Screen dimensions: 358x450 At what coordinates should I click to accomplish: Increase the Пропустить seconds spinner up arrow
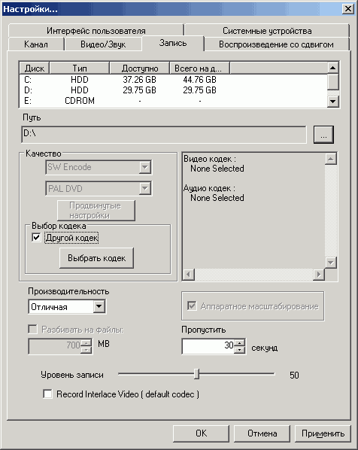(239, 343)
